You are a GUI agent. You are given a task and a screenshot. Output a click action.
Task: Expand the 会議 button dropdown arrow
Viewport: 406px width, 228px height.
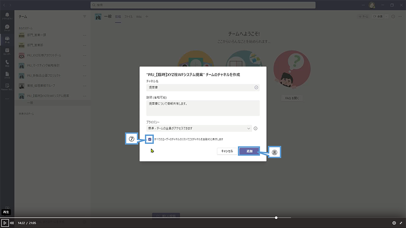(x=386, y=17)
